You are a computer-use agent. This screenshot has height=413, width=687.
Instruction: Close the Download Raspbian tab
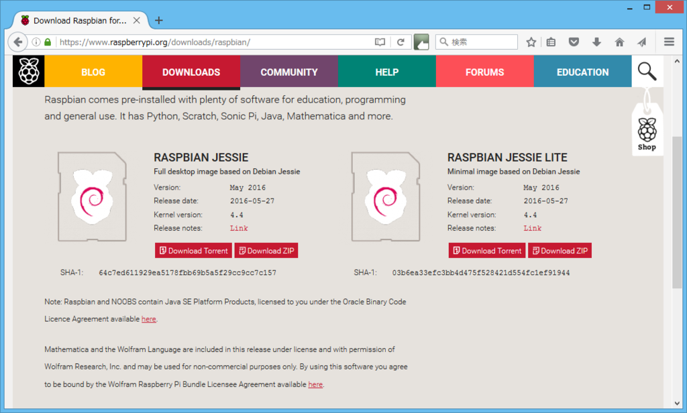[137, 20]
